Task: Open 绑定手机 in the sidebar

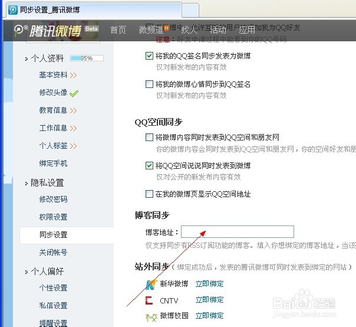Action: point(54,163)
